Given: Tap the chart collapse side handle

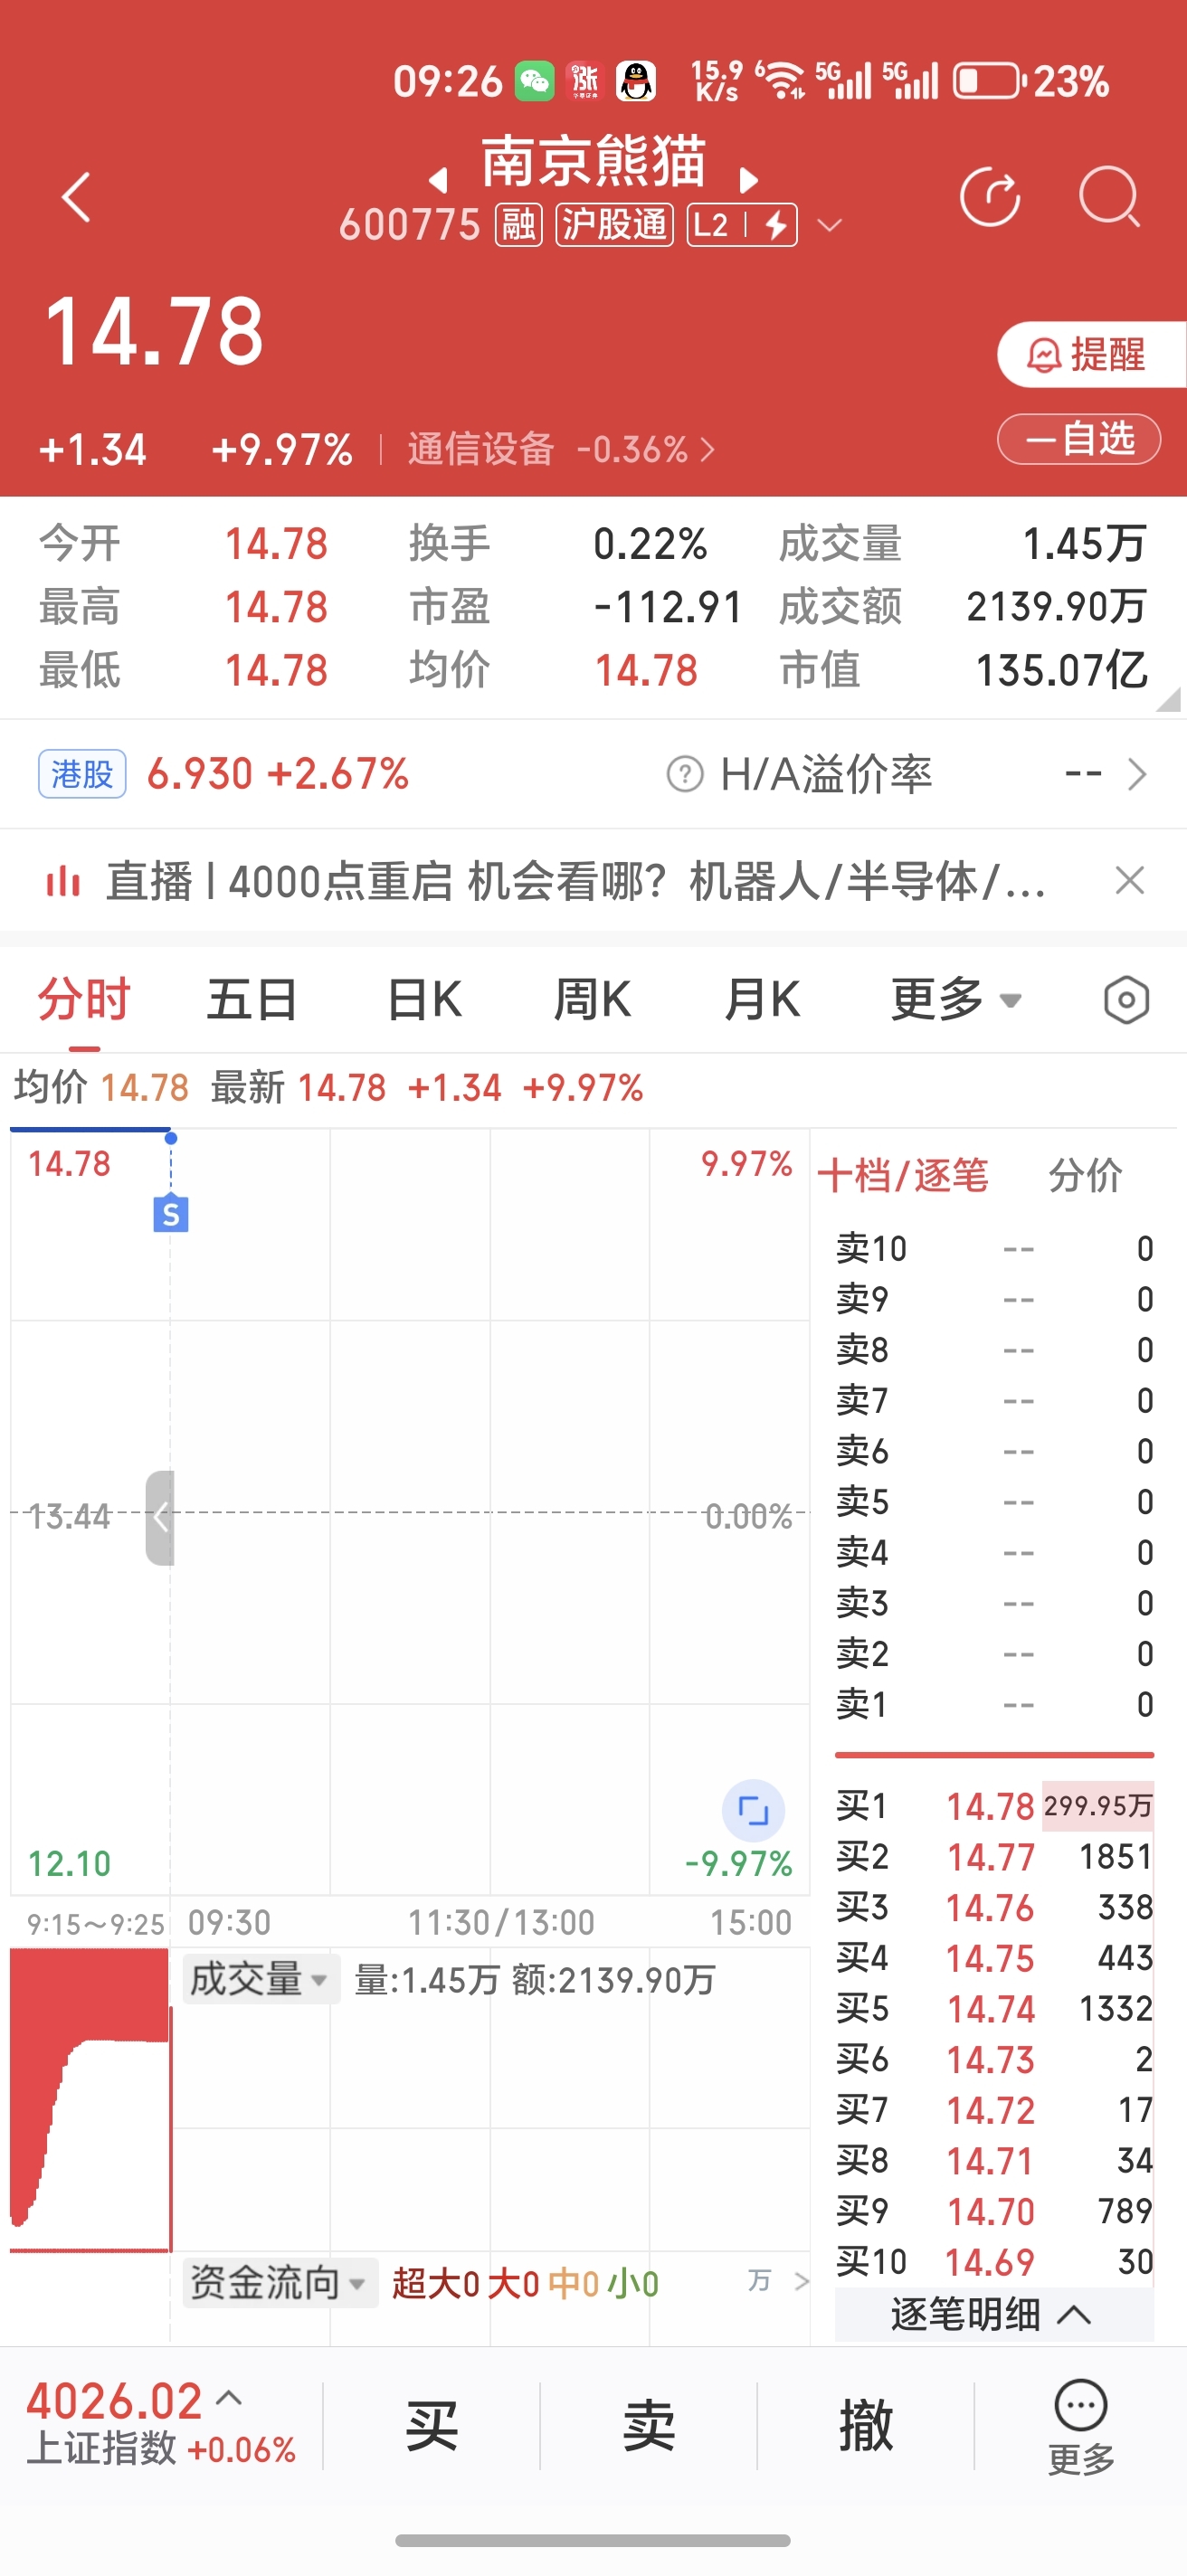Looking at the screenshot, I should pyautogui.click(x=160, y=1517).
